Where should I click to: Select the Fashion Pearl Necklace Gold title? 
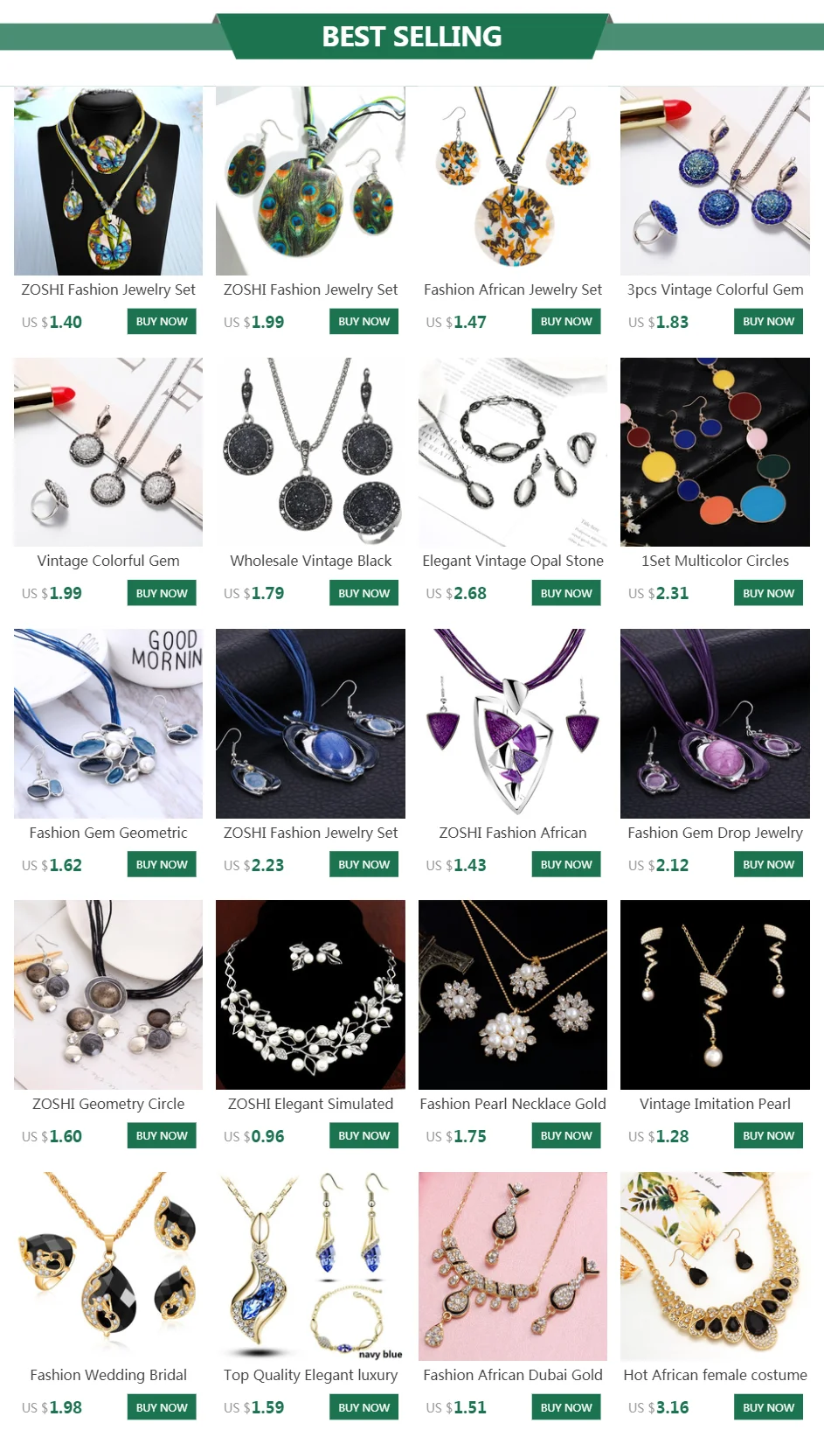[513, 1104]
